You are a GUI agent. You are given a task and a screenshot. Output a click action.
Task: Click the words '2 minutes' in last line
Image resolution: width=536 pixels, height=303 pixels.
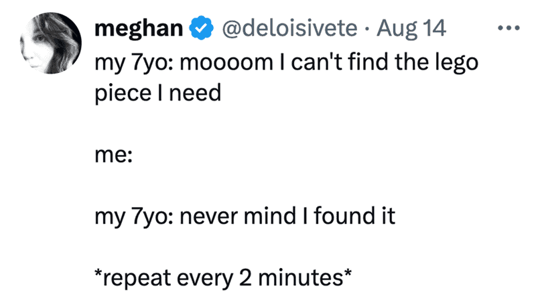coord(291,278)
